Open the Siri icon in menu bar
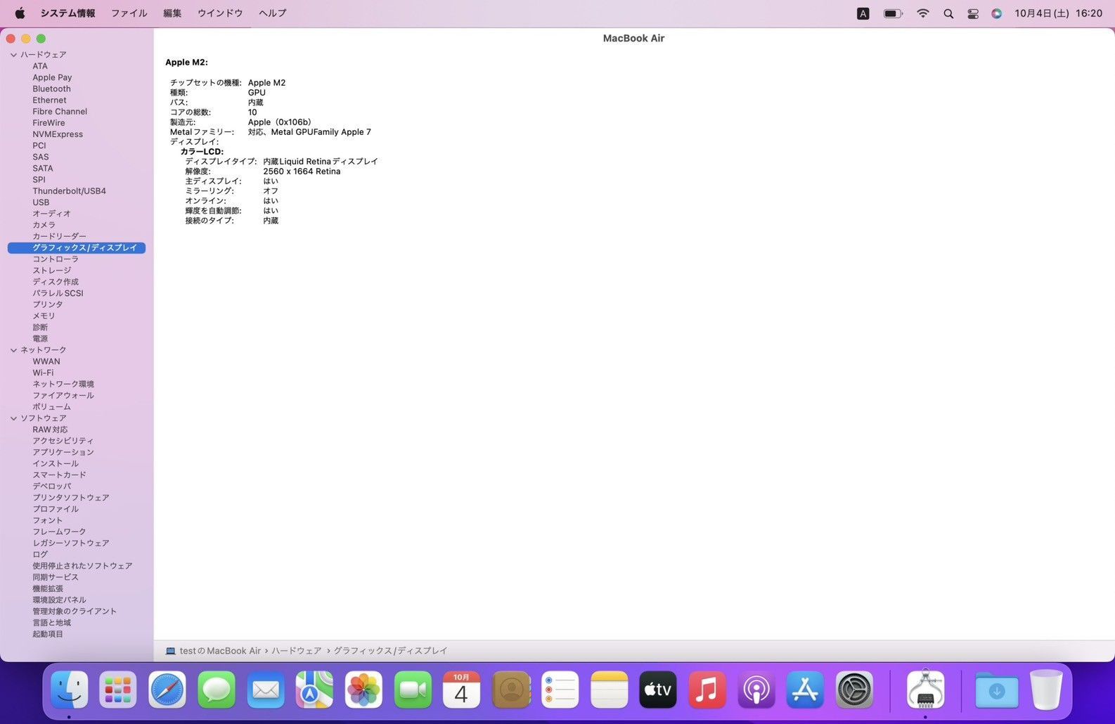Screen dimensions: 1115x724 (996, 13)
